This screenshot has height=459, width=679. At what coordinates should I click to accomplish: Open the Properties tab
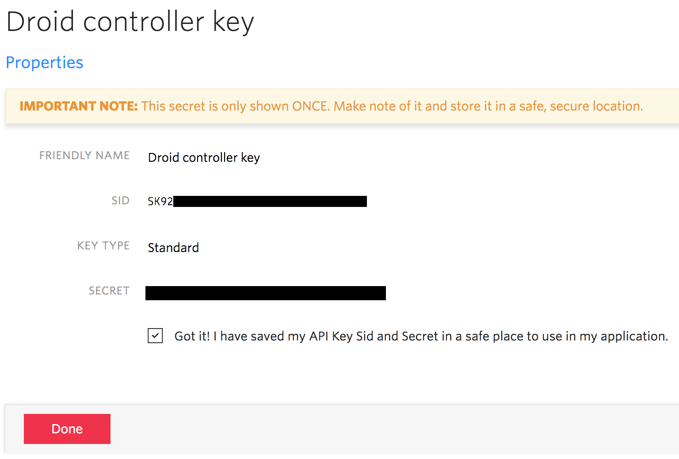coord(45,63)
